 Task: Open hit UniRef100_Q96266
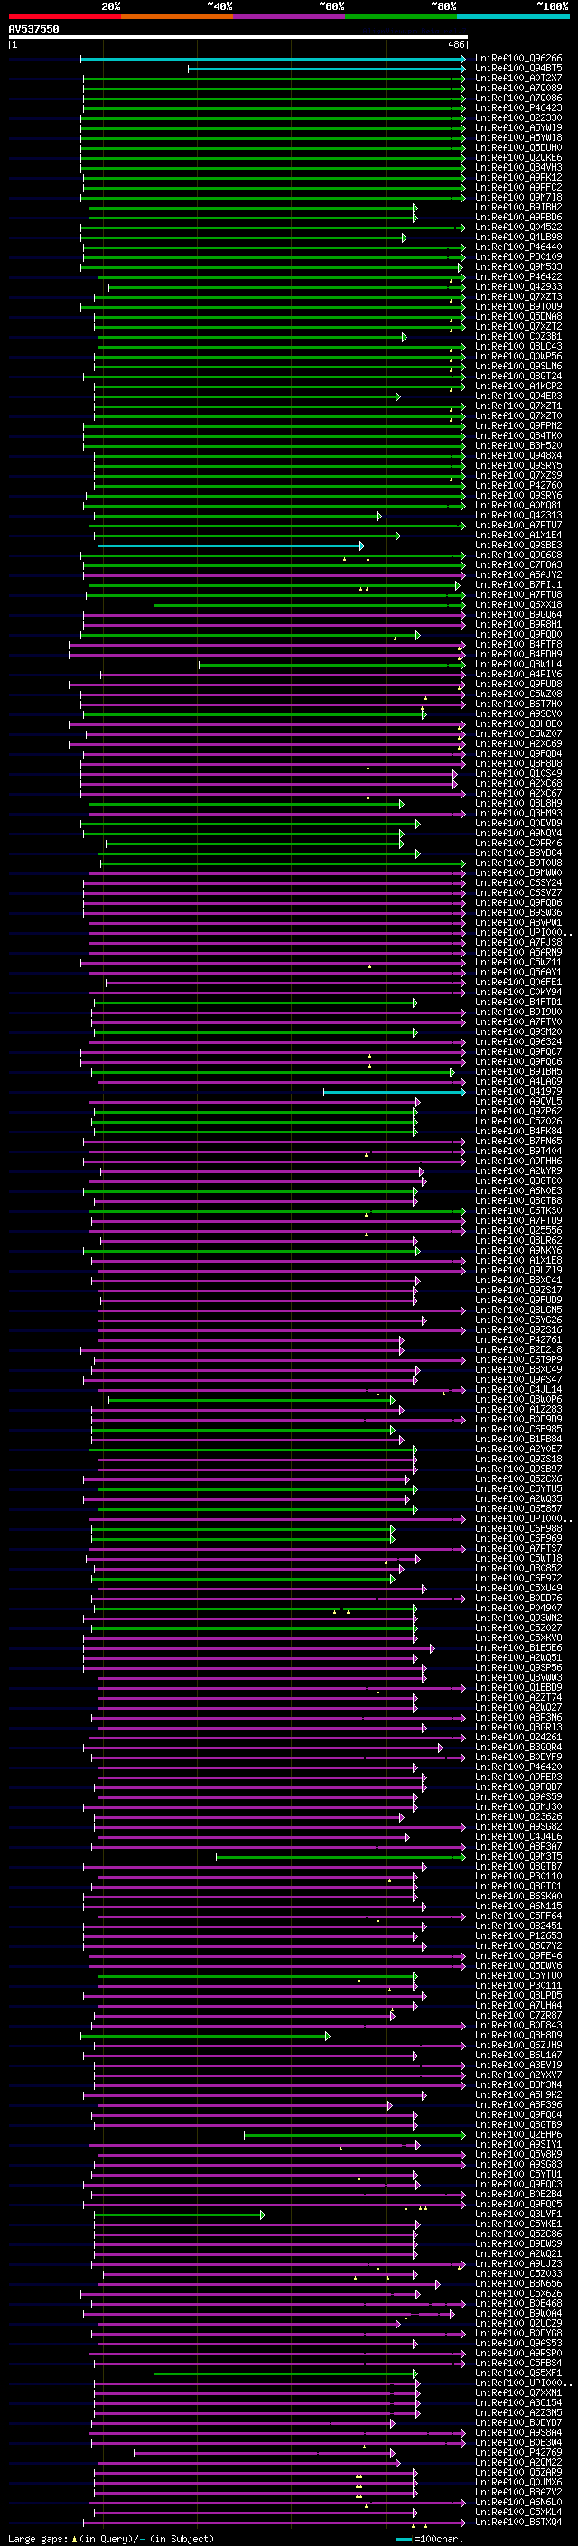tap(518, 59)
